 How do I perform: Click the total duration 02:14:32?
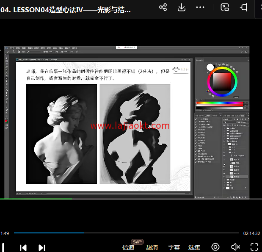[x=252, y=233]
